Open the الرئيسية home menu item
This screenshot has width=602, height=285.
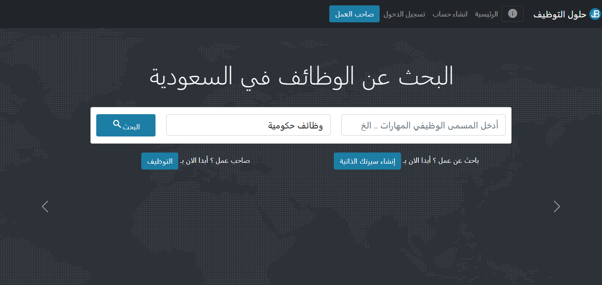tap(486, 14)
